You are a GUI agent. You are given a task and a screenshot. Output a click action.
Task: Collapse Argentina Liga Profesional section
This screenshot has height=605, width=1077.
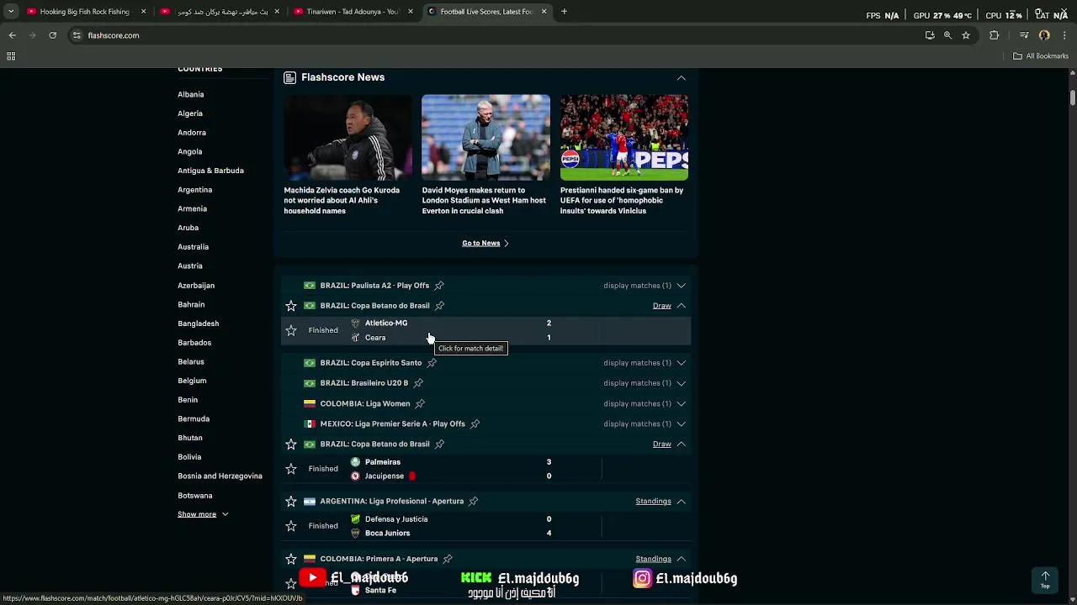682,502
